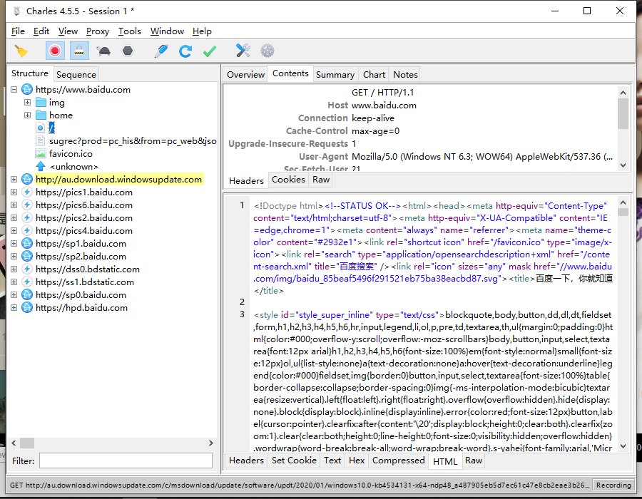Select the response Set Cookie tab

pyautogui.click(x=294, y=461)
